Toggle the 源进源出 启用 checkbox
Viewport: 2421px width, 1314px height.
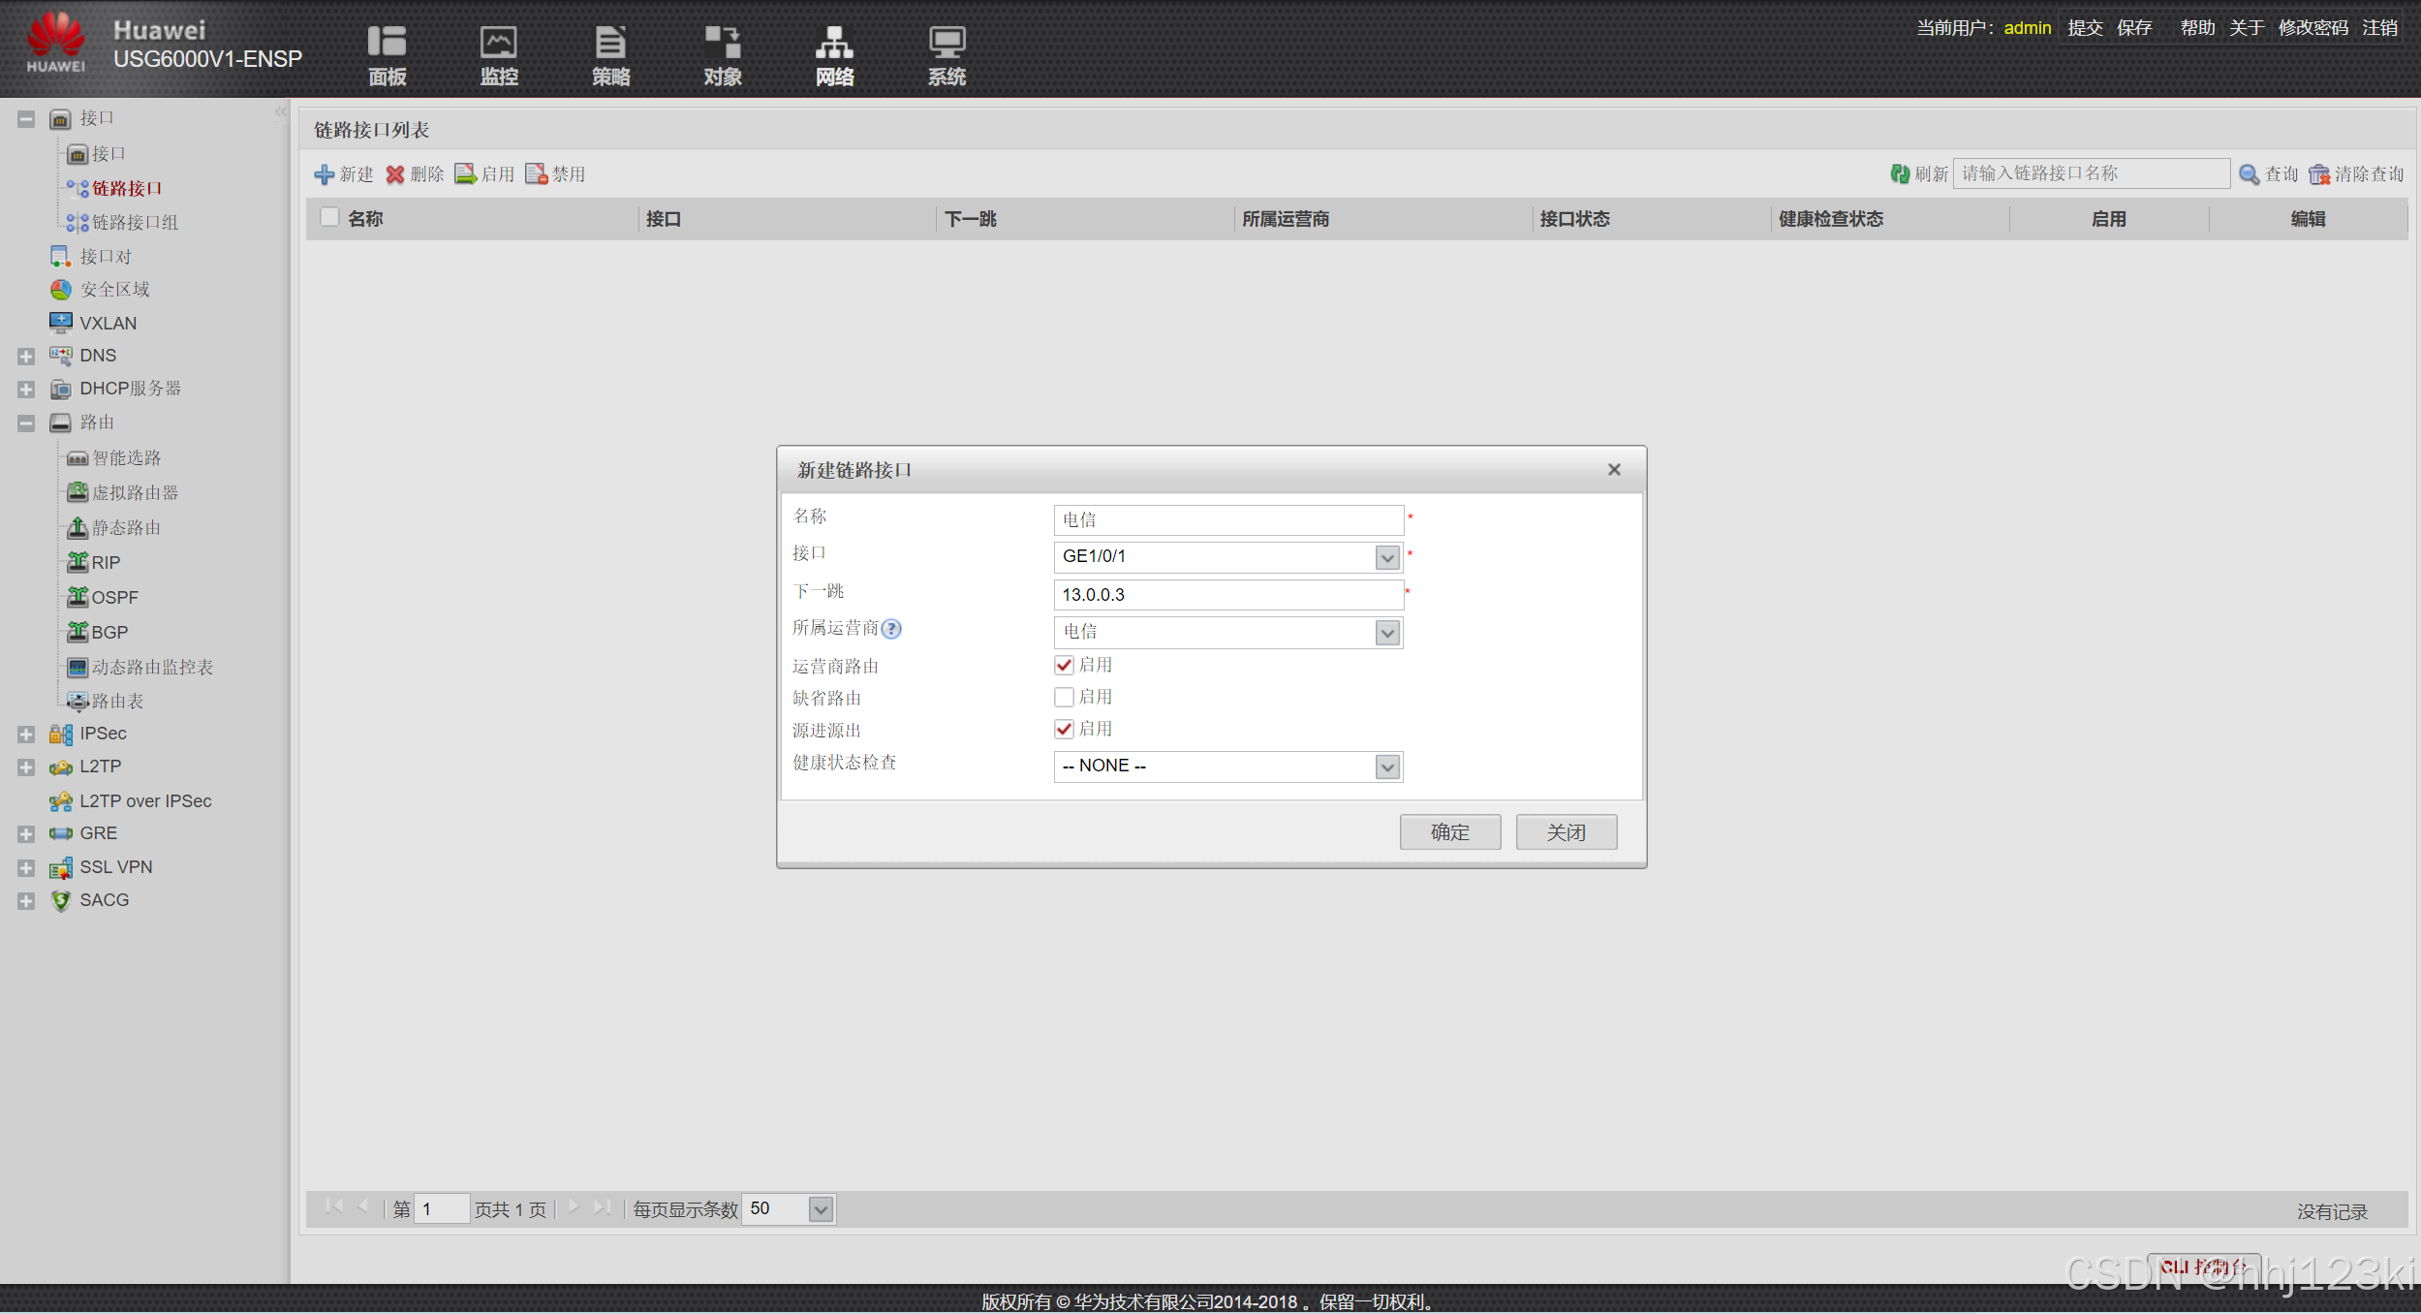[x=1064, y=730]
